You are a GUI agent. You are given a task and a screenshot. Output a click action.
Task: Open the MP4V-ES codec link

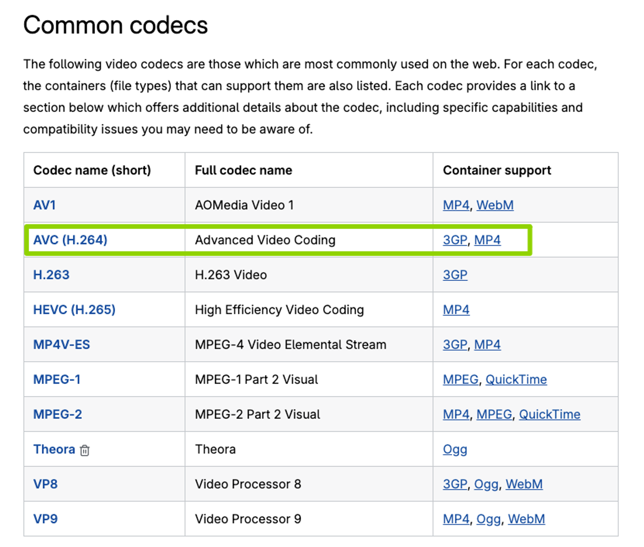(62, 345)
